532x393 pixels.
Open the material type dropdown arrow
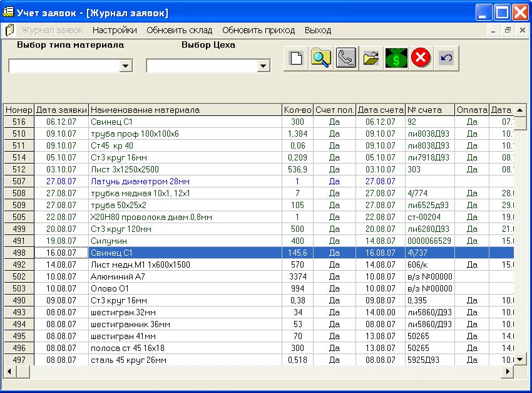click(126, 66)
